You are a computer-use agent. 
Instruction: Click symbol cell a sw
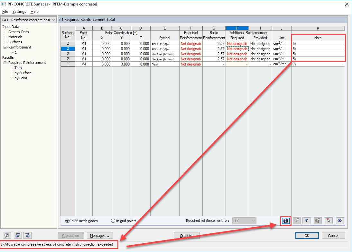click(165, 64)
